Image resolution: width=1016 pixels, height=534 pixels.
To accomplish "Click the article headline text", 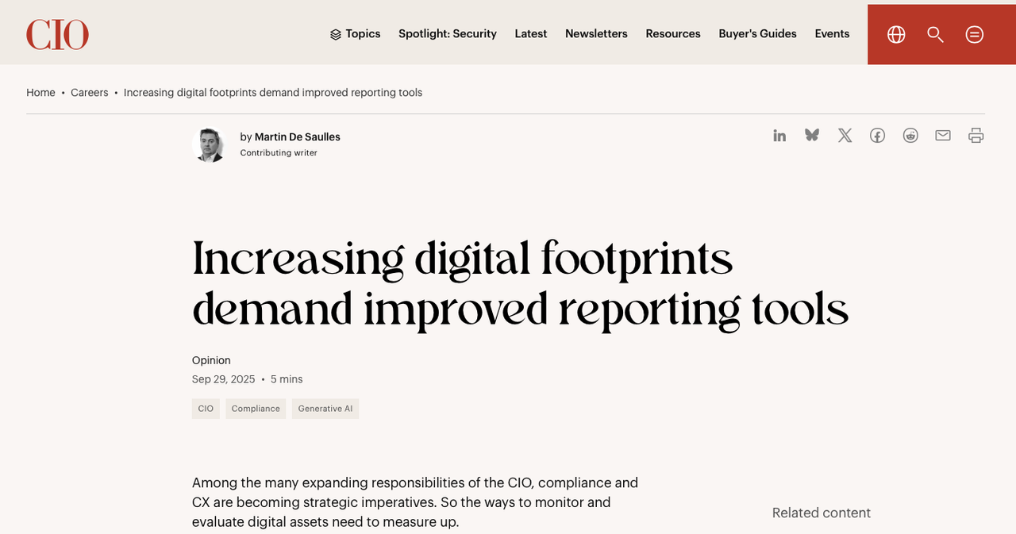I will coord(520,283).
